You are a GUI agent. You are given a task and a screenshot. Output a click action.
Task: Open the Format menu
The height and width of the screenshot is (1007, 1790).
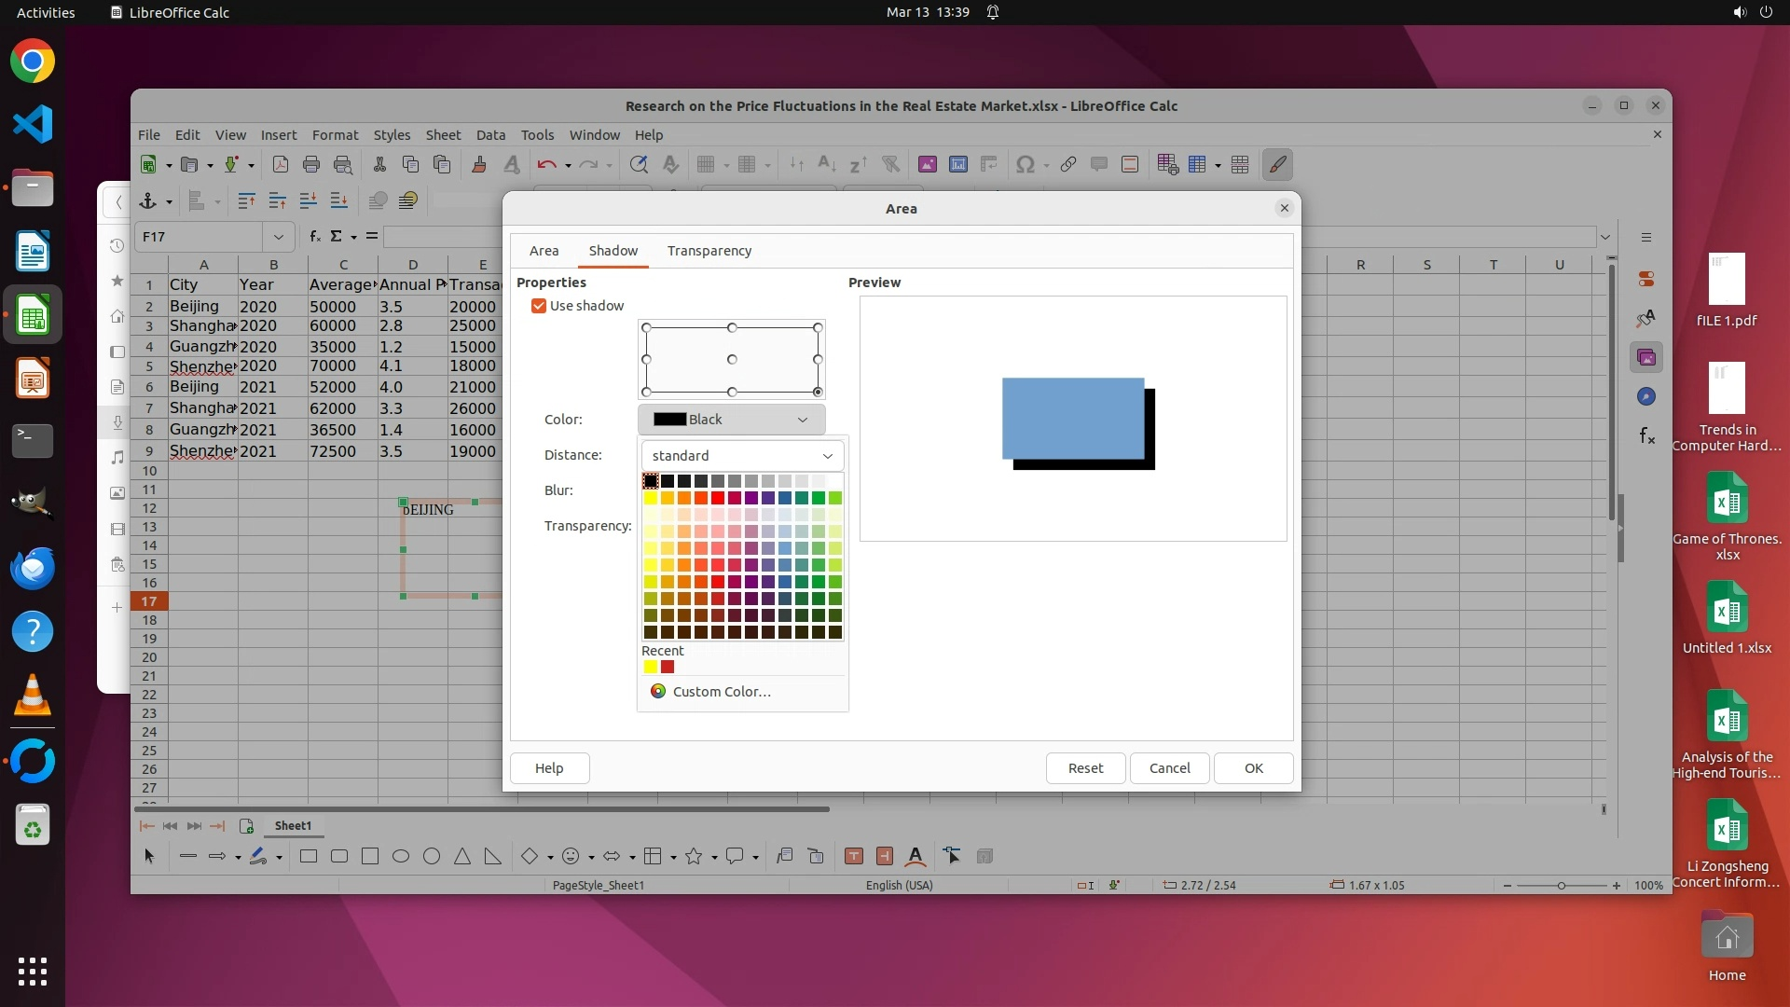click(x=335, y=135)
